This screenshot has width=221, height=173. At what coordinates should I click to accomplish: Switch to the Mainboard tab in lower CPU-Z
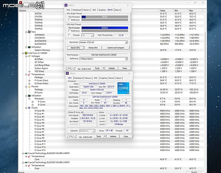(78, 78)
